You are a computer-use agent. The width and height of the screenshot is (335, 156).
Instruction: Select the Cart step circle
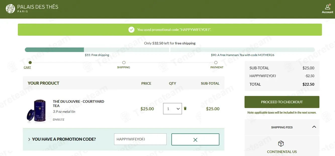[x=30, y=63]
